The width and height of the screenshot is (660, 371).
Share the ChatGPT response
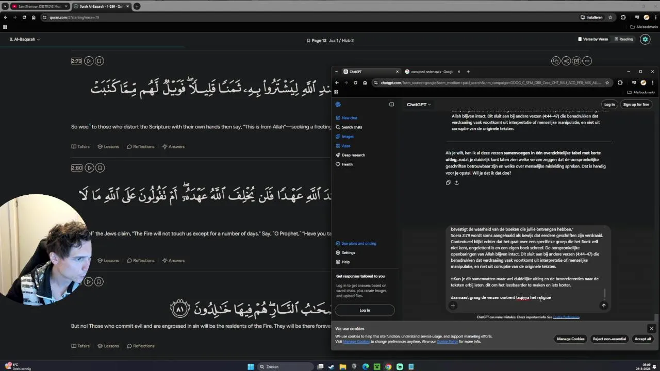(x=456, y=182)
